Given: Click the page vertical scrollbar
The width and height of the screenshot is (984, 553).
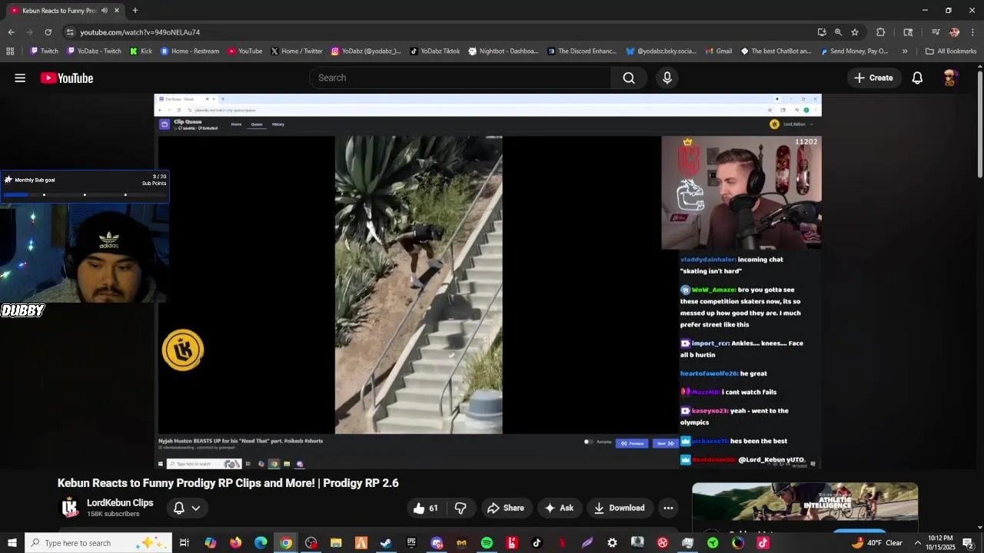Looking at the screenshot, I should tap(980, 123).
